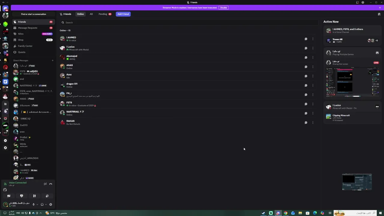Message NAR7RRAG via chat bubble icon

click(306, 113)
